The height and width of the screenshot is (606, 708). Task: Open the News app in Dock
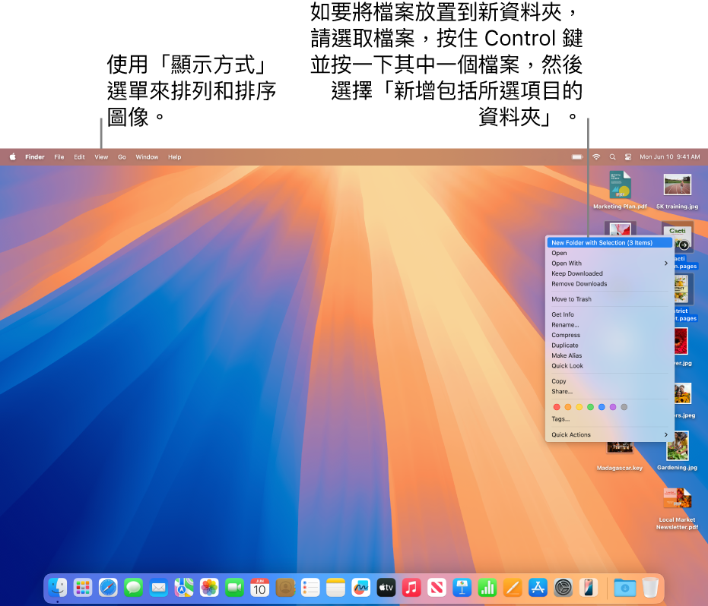(437, 588)
